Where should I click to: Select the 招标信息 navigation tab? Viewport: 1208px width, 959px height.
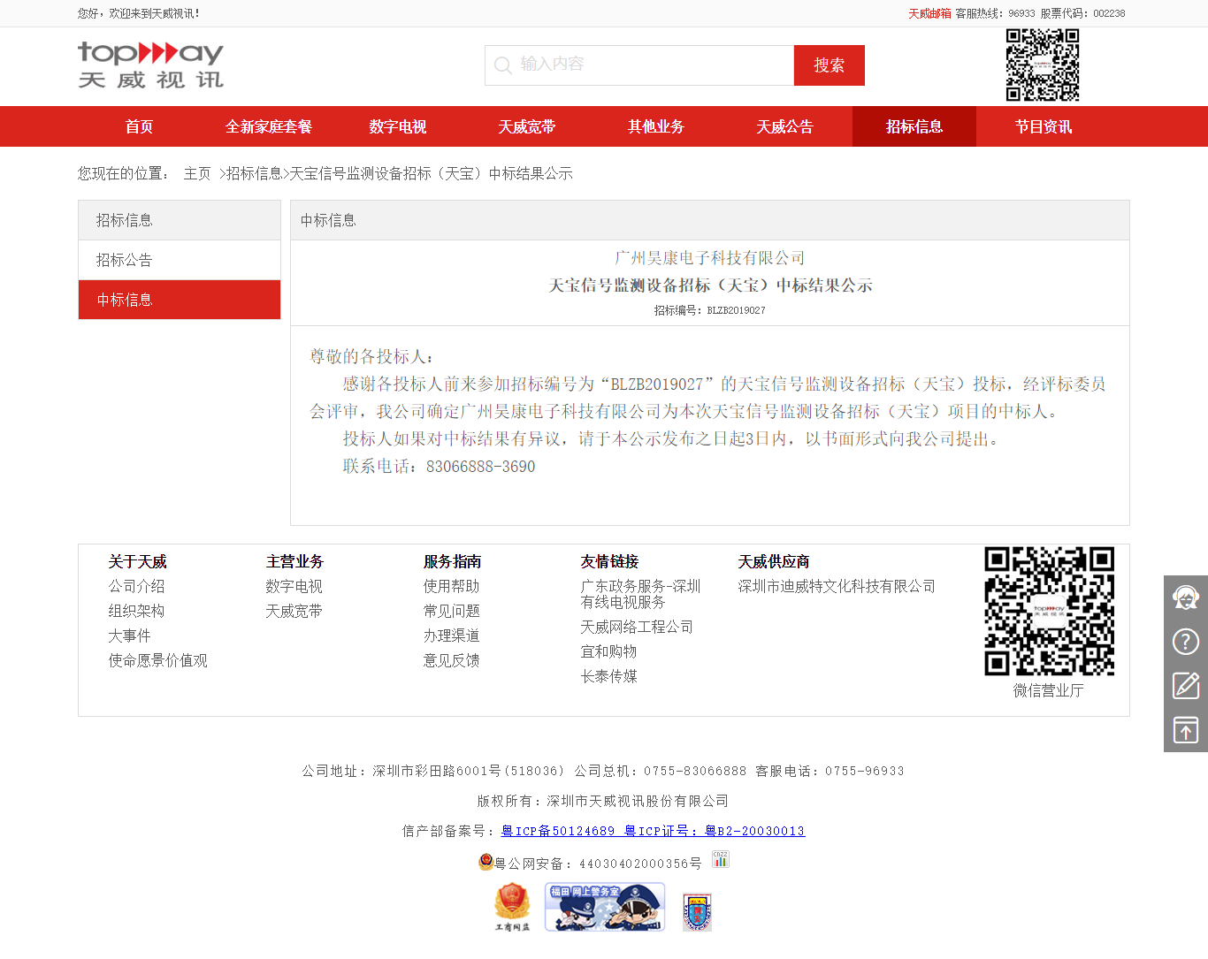tap(914, 126)
